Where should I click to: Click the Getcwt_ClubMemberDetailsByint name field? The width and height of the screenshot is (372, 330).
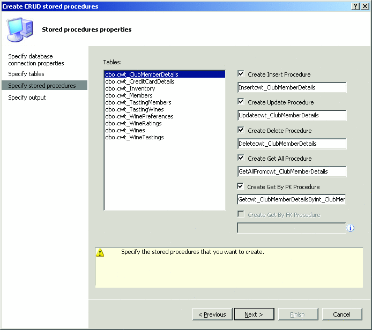pyautogui.click(x=292, y=199)
